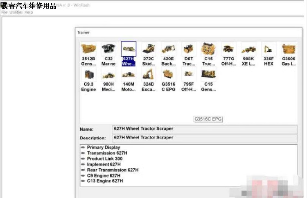Open the Utilities menu
The height and width of the screenshot is (198, 307).
(16, 12)
